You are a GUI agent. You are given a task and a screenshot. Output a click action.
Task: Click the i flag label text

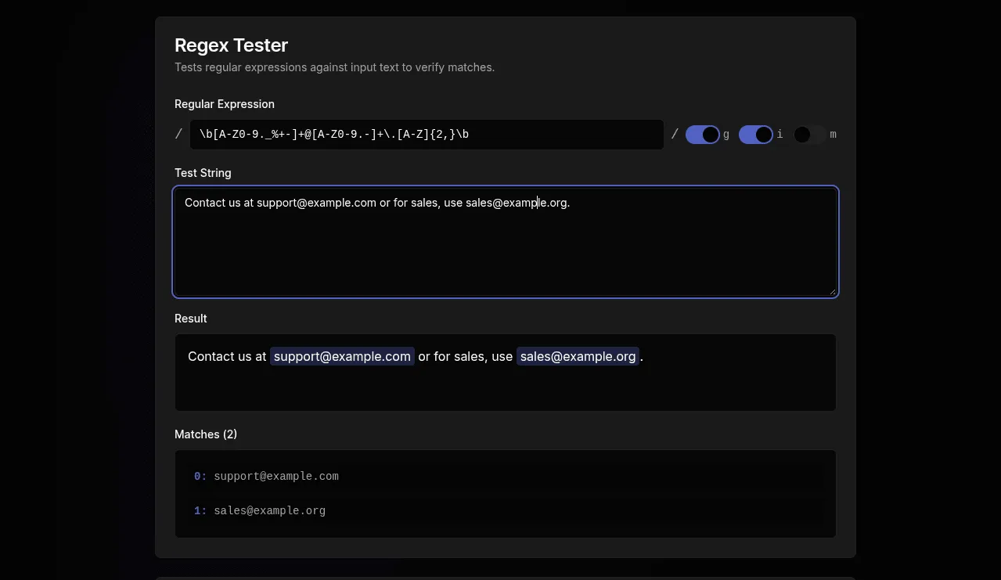(780, 134)
